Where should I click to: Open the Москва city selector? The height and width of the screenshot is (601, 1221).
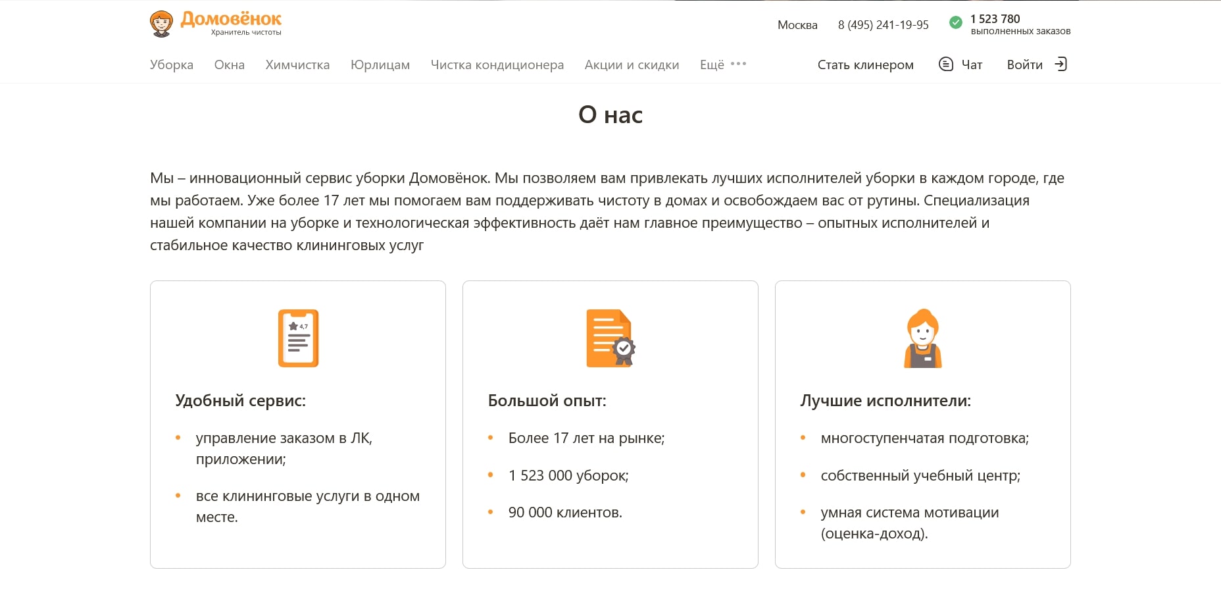[797, 25]
